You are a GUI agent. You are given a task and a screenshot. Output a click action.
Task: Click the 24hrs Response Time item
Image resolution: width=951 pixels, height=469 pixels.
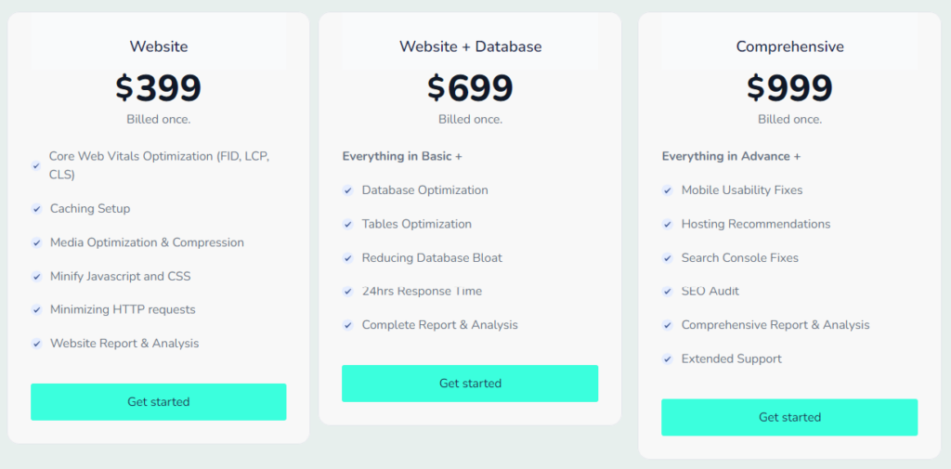pos(422,292)
